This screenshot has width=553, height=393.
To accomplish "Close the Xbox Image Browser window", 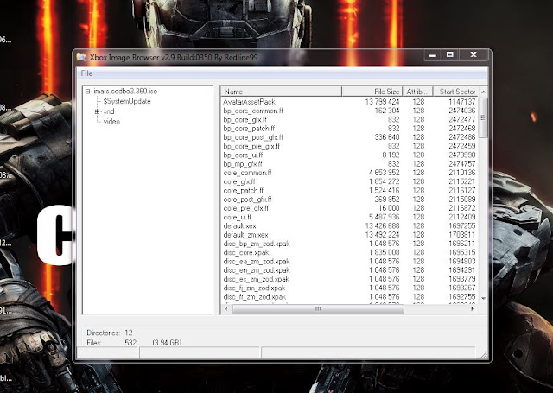I will click(474, 55).
